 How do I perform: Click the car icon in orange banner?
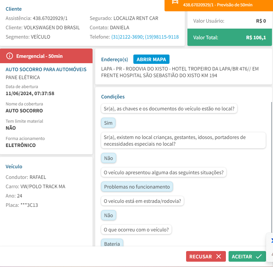(175, 2)
